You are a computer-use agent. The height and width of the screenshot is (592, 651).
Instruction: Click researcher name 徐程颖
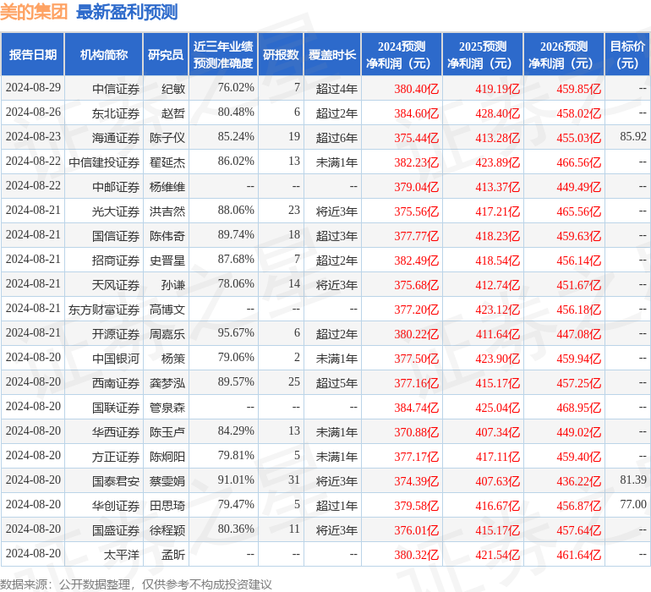pos(167,530)
